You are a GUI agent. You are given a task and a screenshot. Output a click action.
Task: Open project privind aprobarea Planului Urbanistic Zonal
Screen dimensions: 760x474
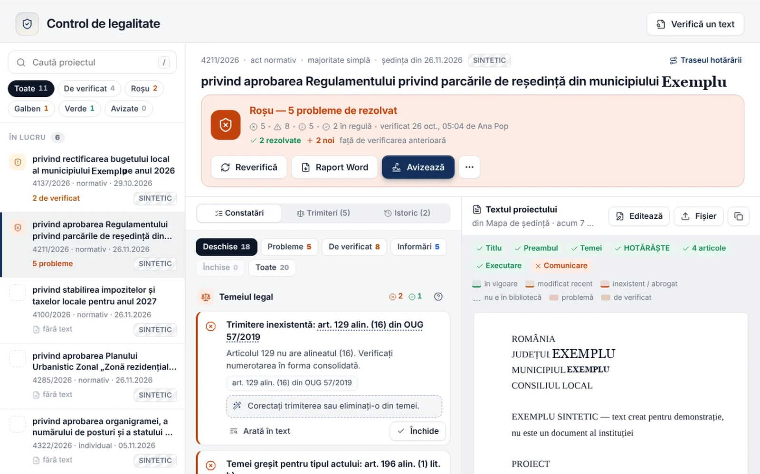[92, 376]
